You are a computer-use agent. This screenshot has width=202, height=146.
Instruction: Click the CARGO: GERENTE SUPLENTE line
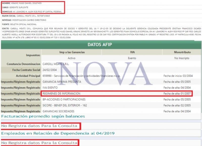click(15, 7)
